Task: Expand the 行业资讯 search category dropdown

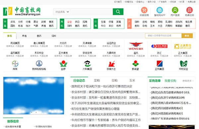Action: (62, 12)
